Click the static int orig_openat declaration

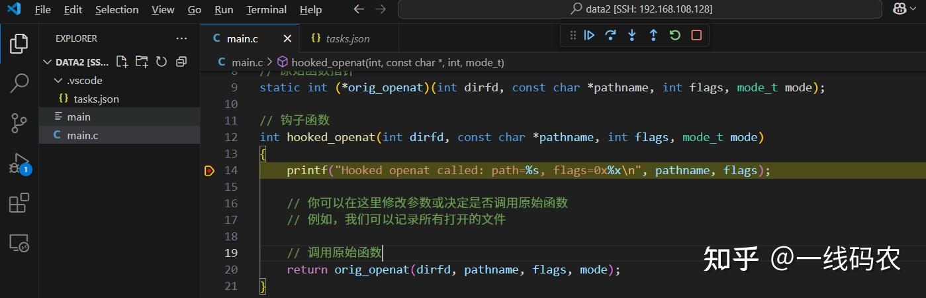tap(542, 87)
